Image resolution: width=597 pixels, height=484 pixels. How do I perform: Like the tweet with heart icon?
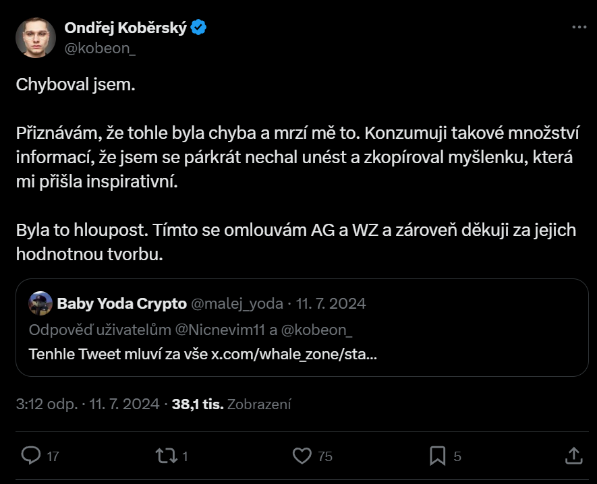tap(302, 456)
